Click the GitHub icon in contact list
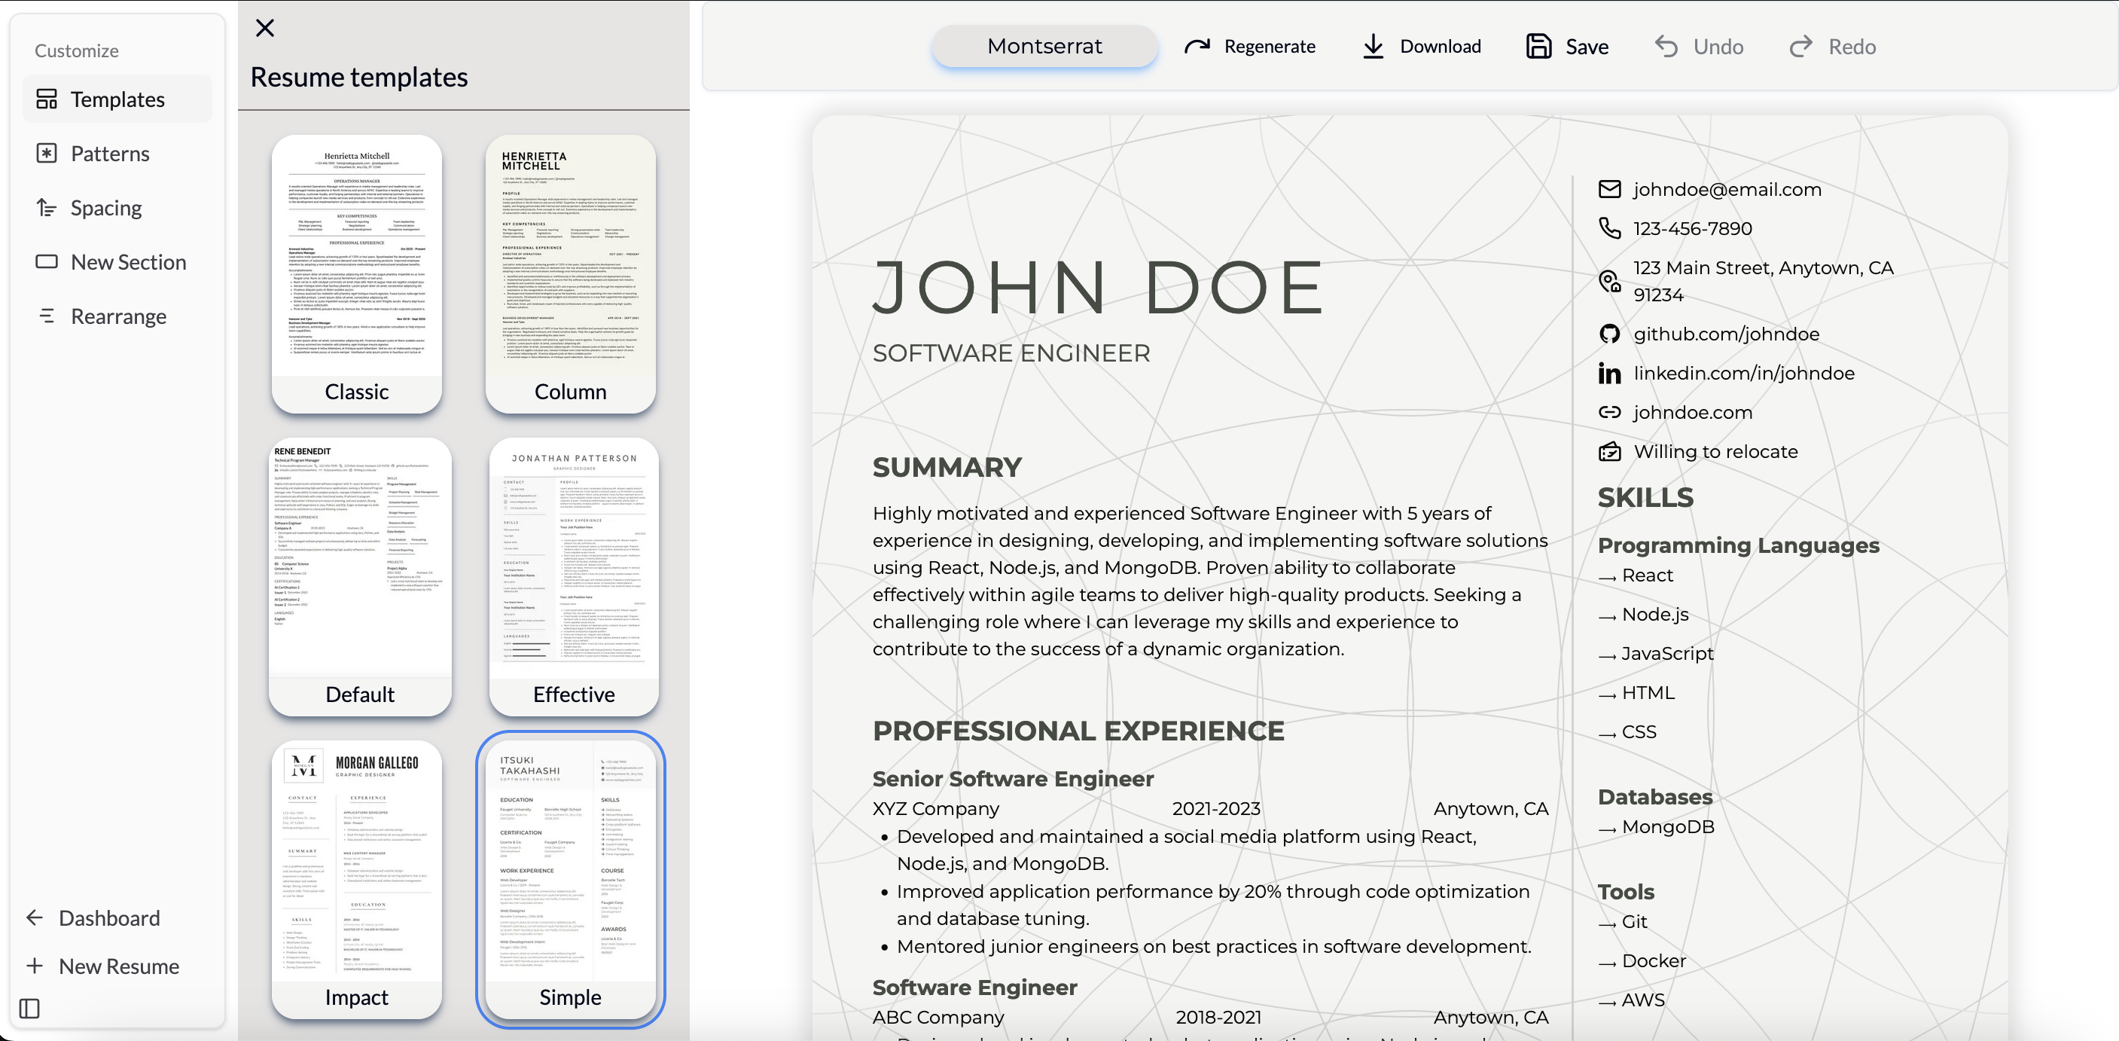This screenshot has width=2119, height=1041. [1609, 333]
